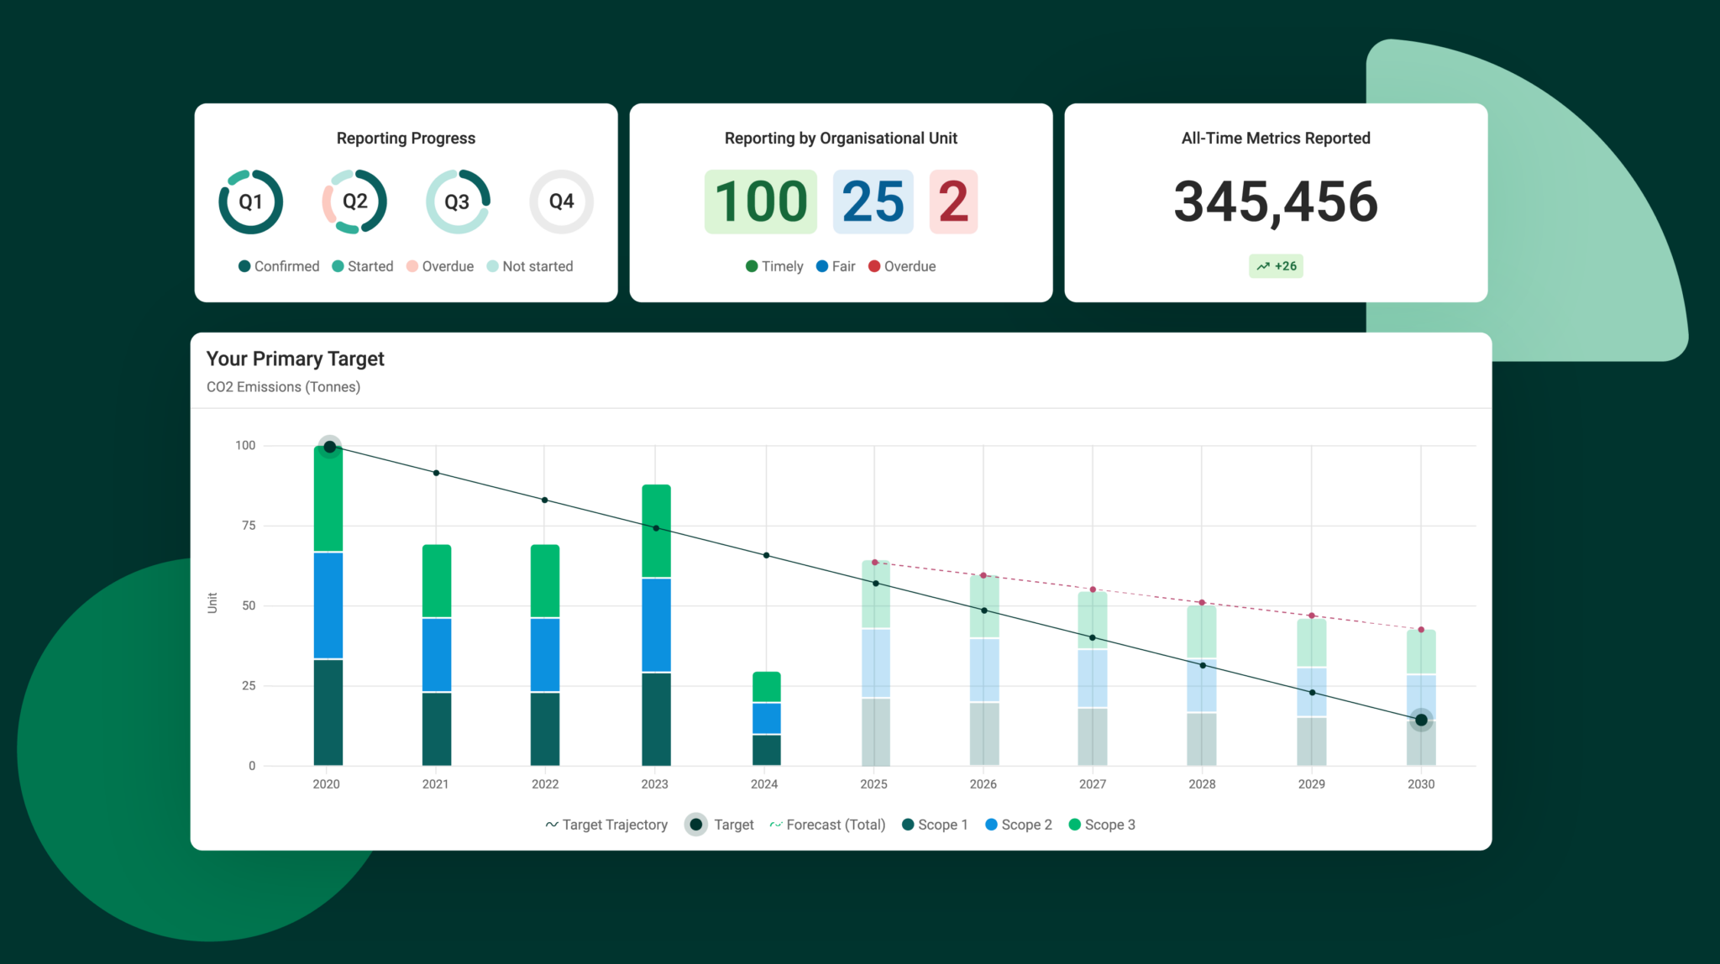Click the Q2 progress ring
1720x964 pixels.
(x=354, y=202)
